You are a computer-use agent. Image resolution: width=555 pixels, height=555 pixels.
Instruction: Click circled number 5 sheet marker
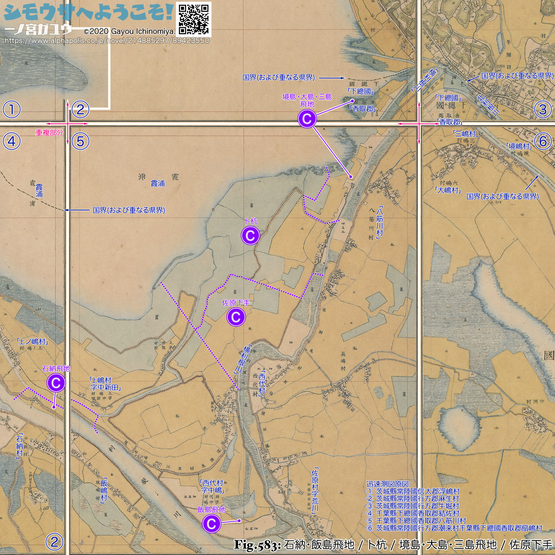point(80,141)
